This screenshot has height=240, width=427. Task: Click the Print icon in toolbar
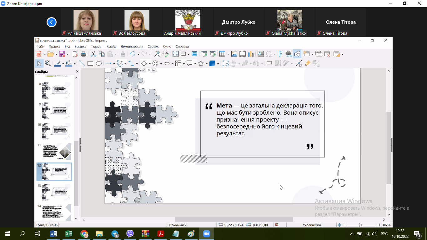click(83, 54)
